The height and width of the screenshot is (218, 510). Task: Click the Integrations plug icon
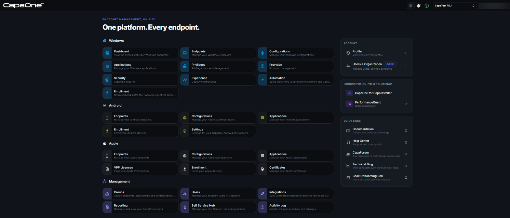(x=262, y=194)
